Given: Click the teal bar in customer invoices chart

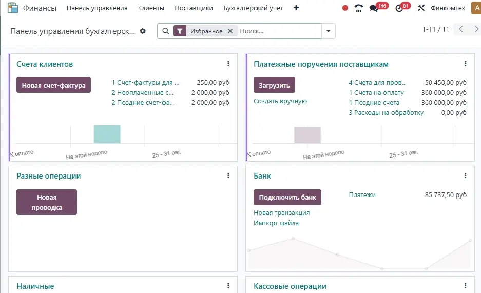Looking at the screenshot, I should click(107, 134).
